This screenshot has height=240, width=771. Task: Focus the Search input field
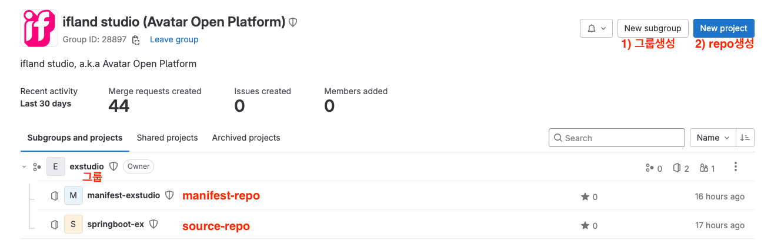(x=616, y=138)
